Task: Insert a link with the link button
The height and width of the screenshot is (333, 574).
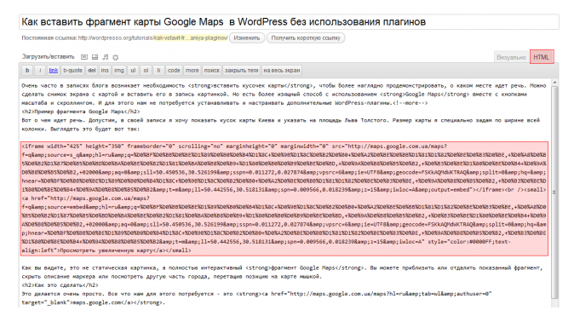Action: coord(54,70)
